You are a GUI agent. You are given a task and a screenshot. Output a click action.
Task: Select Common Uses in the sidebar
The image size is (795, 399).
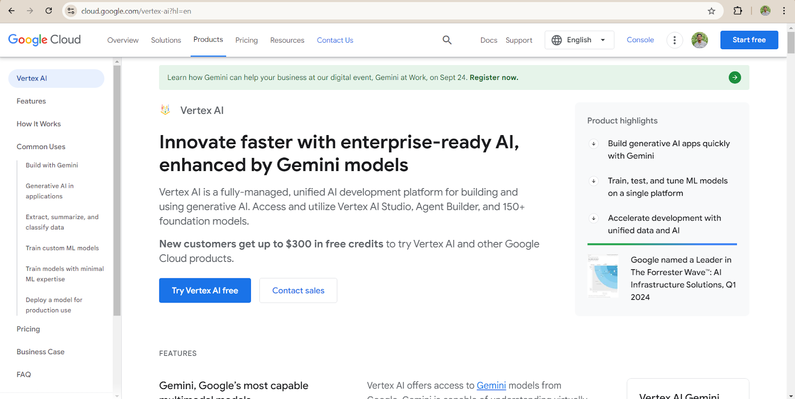[41, 147]
